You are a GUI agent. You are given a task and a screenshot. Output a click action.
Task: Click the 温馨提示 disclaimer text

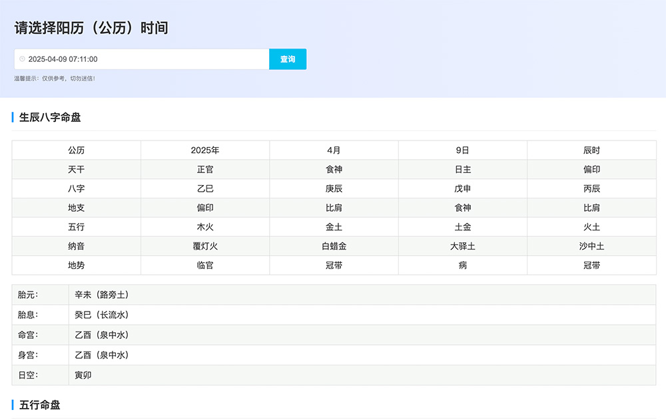55,79
